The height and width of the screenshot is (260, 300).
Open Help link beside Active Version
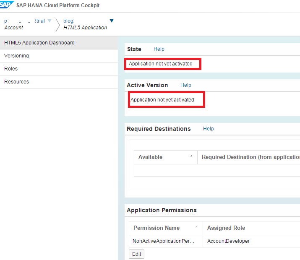click(185, 85)
